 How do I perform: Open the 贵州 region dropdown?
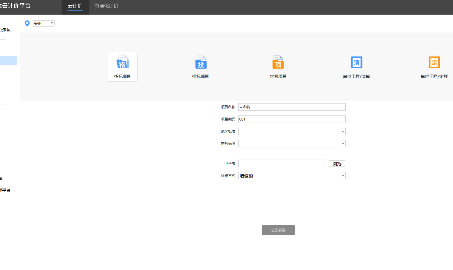point(44,23)
